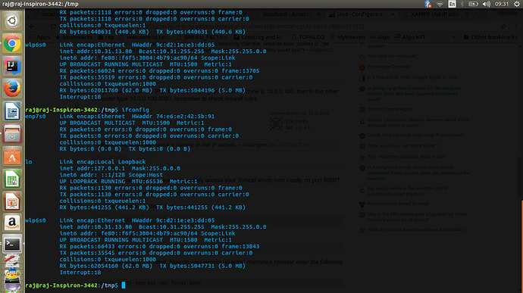Open the system gear session menu

tap(517, 4)
